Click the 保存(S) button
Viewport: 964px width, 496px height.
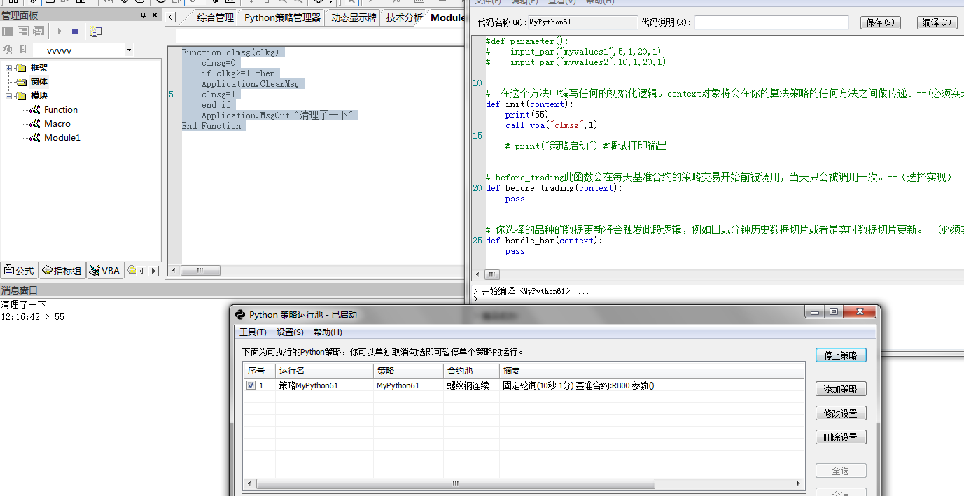pyautogui.click(x=880, y=22)
